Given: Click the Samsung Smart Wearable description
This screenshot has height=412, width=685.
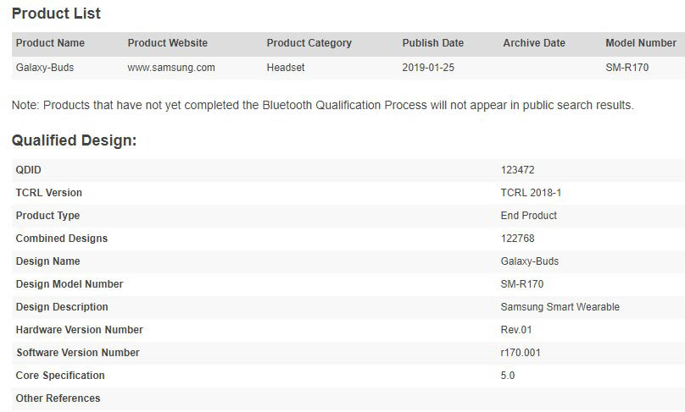Looking at the screenshot, I should click(x=560, y=307).
